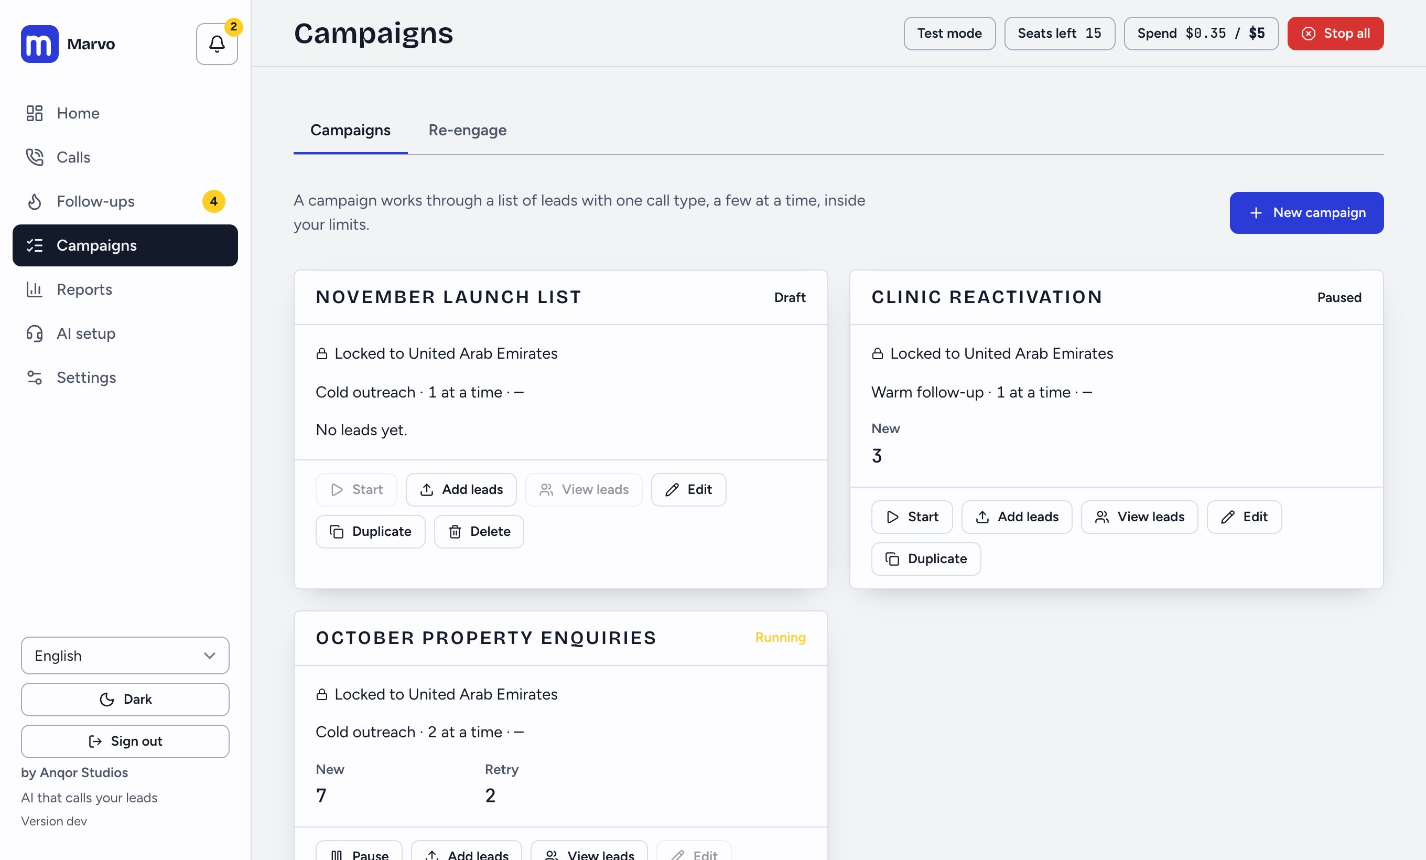Screen dimensions: 1426x860
Task: Select the Campaigns tab
Action: (x=350, y=130)
